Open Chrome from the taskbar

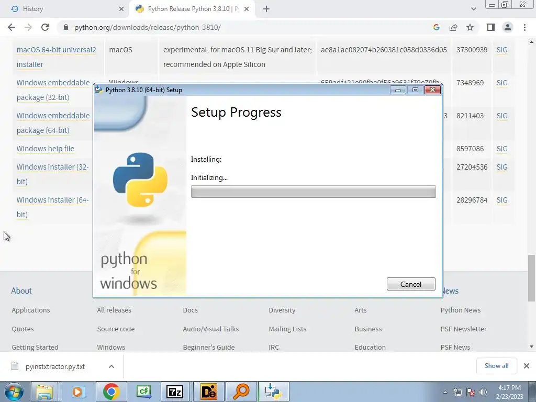[x=111, y=392]
